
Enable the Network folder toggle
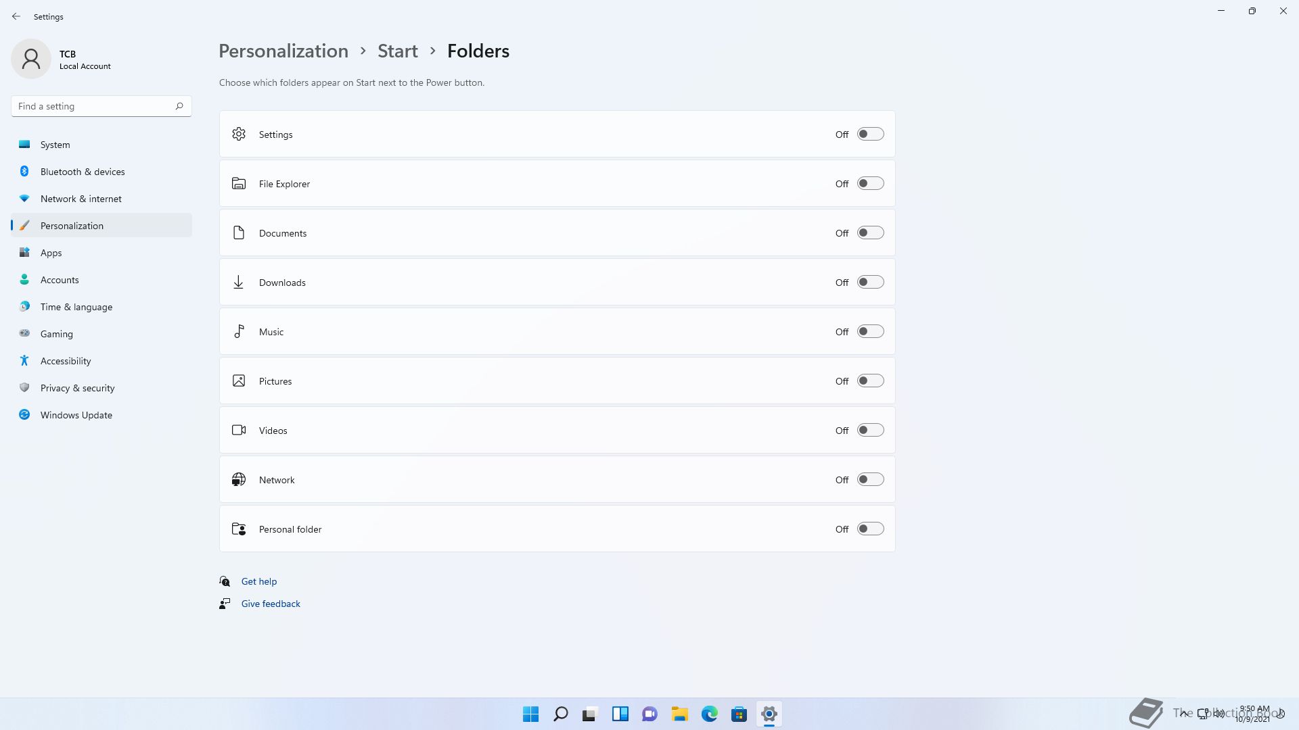pos(870,479)
